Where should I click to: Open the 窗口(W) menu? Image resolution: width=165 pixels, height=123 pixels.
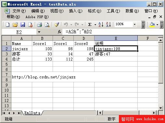151,11
